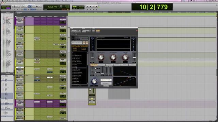The image size is (218, 122).
Task: Open the Track menu
Action: click(x=25, y=1)
